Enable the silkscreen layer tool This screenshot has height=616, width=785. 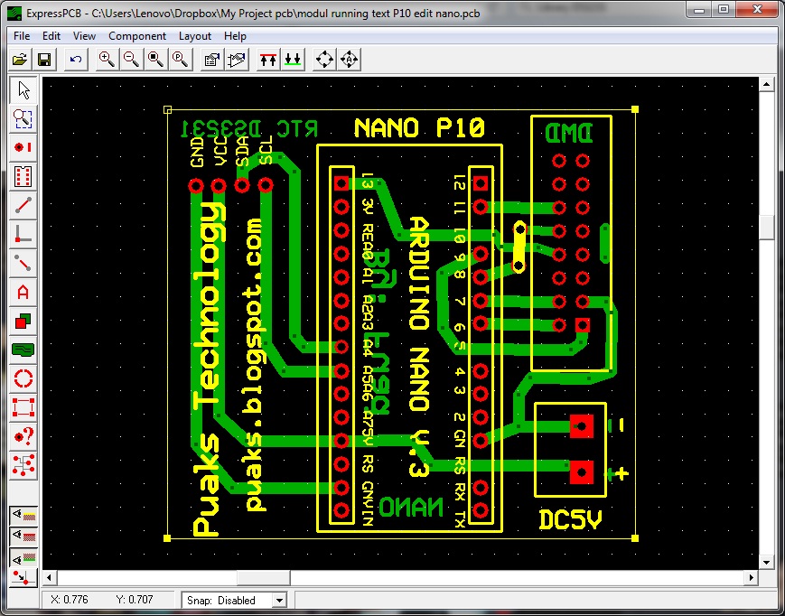(x=23, y=515)
